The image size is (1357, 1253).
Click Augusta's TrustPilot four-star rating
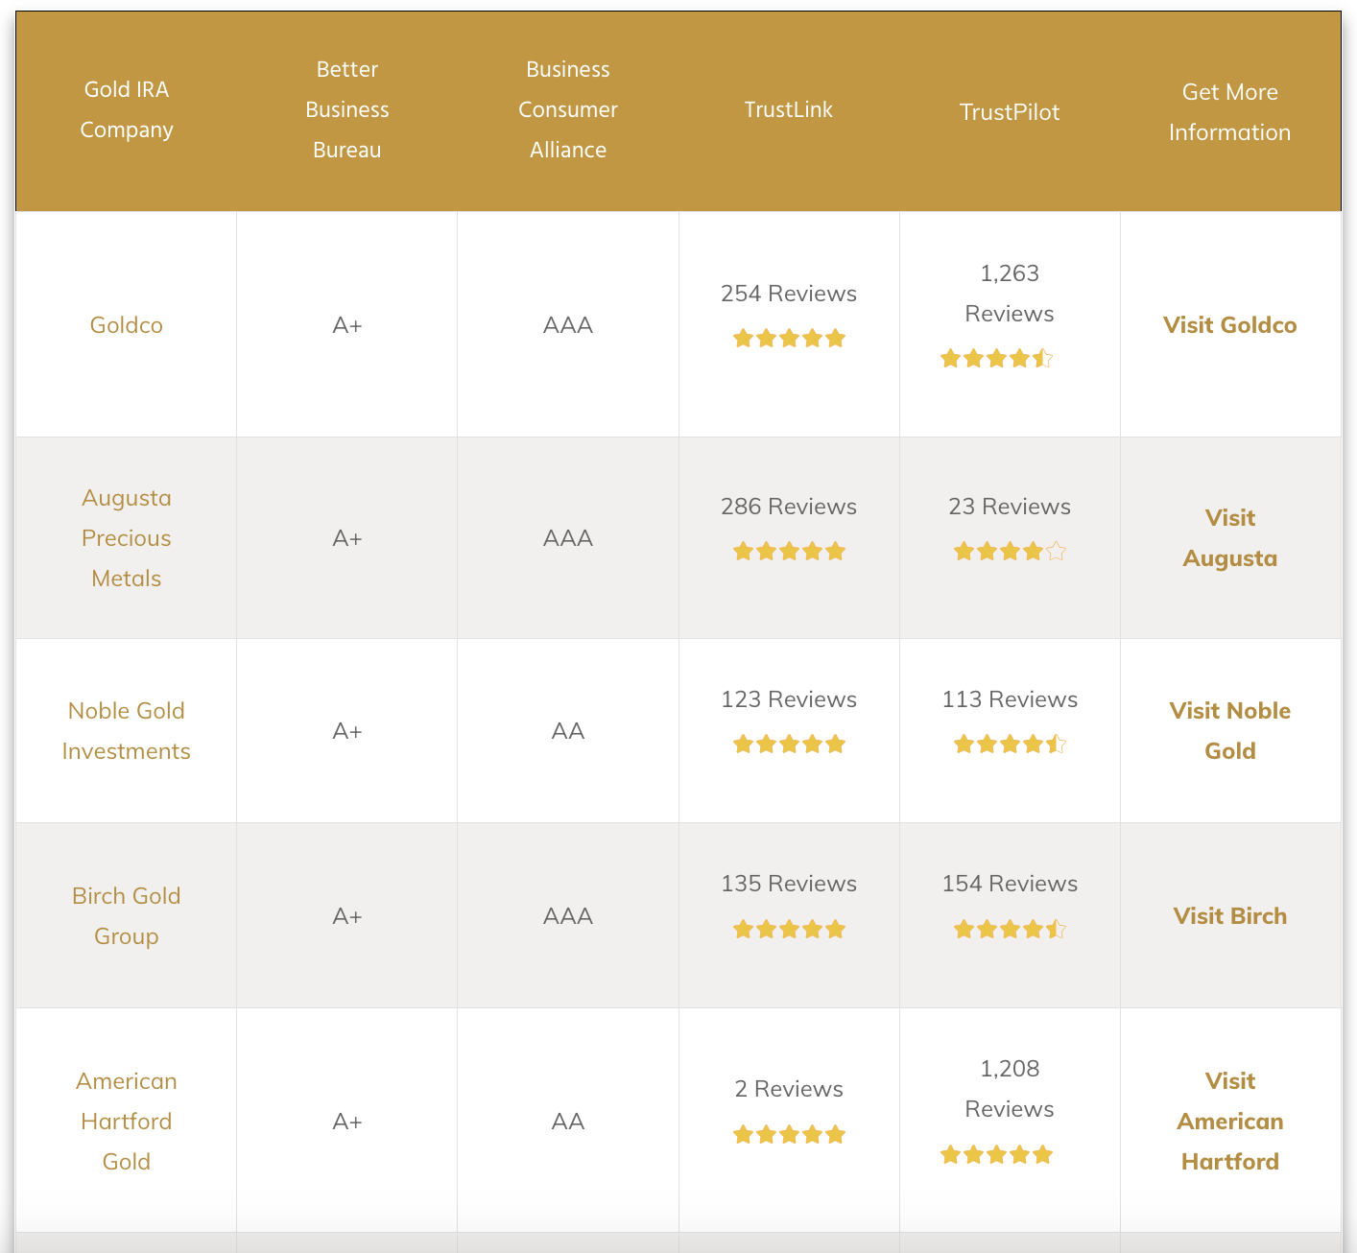[1010, 551]
